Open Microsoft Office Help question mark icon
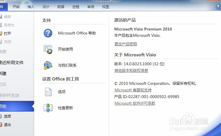 click(x=48, y=33)
